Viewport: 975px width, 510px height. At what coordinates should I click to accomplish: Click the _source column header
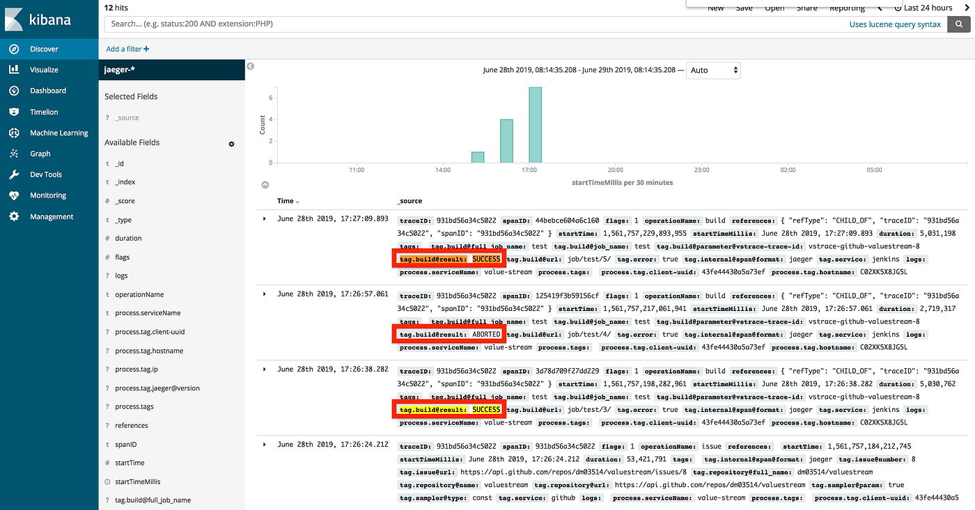coord(409,201)
